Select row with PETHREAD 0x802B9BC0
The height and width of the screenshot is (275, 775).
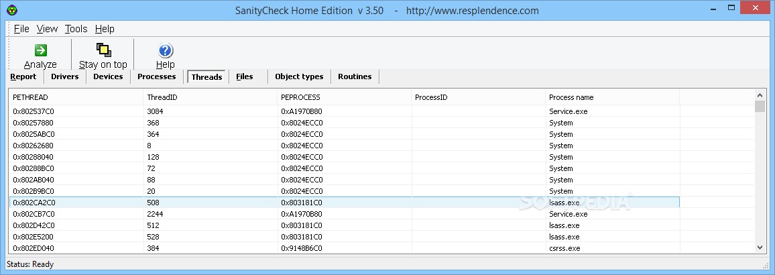point(345,191)
